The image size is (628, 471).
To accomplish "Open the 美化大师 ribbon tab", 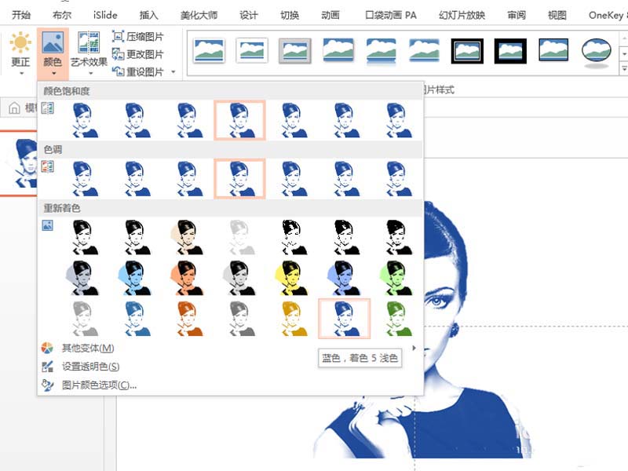I will pyautogui.click(x=199, y=15).
